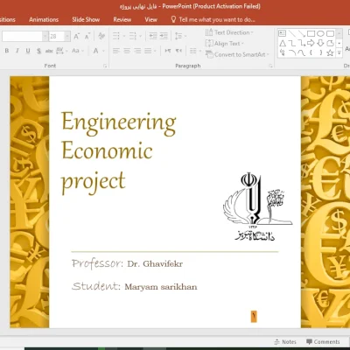Open the font name dropdown
350x350 pixels.
point(45,36)
